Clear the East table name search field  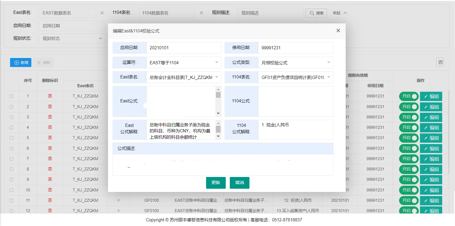pos(102,13)
